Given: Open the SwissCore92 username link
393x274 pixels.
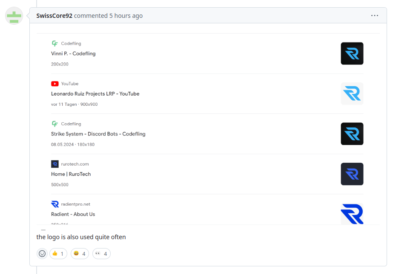Looking at the screenshot, I should point(55,16).
